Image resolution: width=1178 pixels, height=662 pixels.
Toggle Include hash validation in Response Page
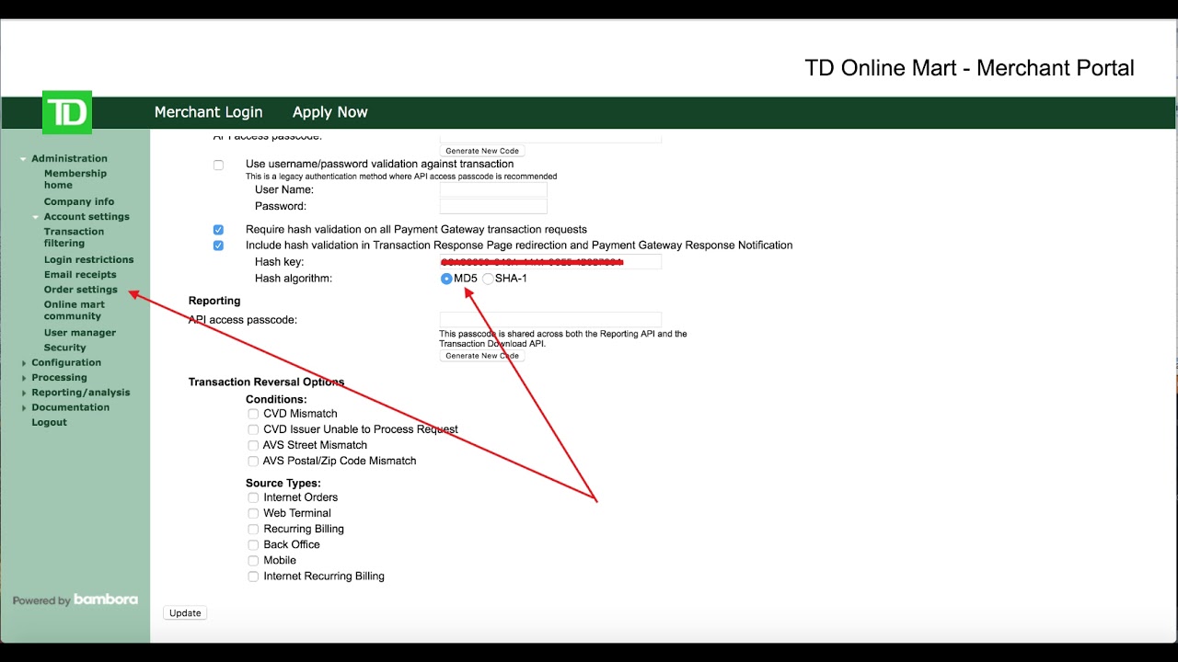[x=218, y=245]
